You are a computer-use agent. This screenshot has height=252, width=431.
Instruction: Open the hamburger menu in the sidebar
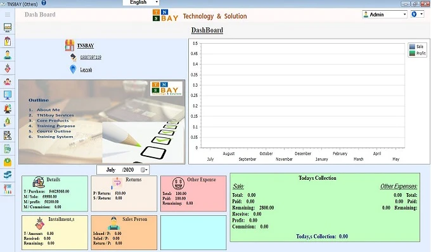[8, 15]
